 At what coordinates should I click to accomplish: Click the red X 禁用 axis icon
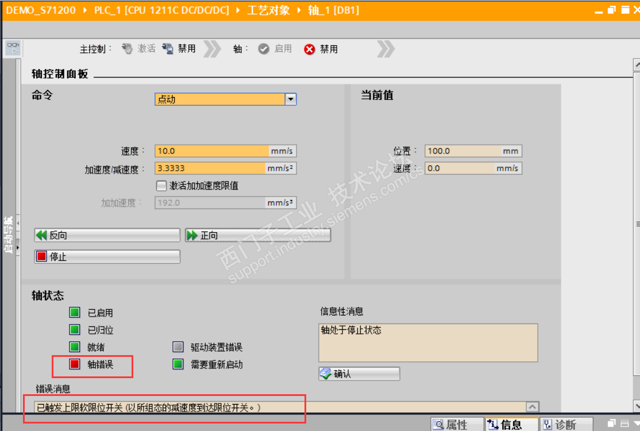point(310,49)
